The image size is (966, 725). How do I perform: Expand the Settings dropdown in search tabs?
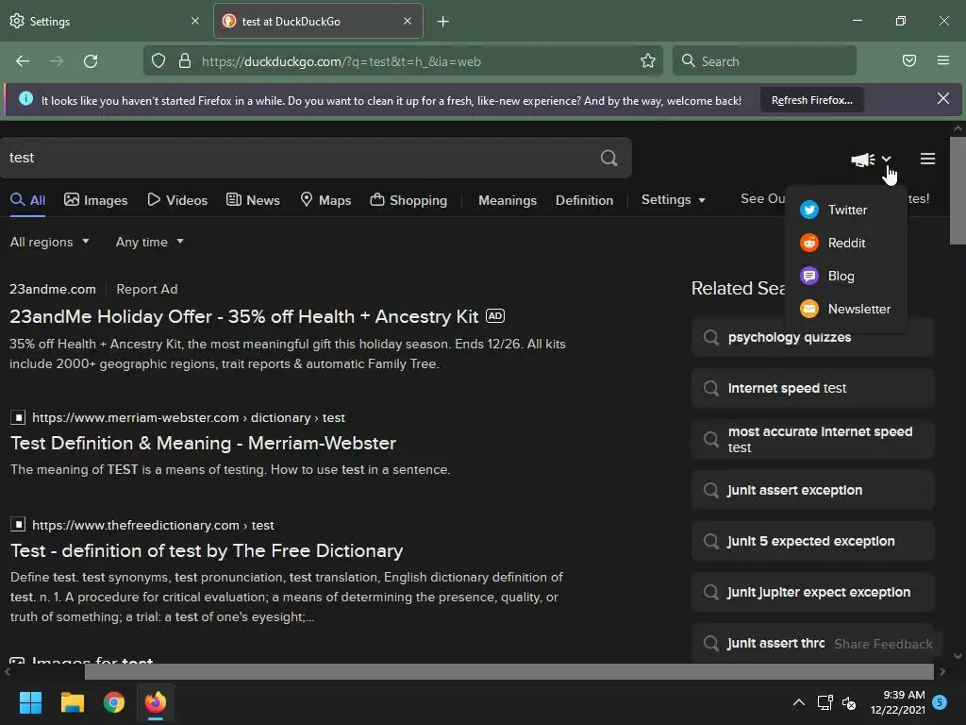coord(673,200)
